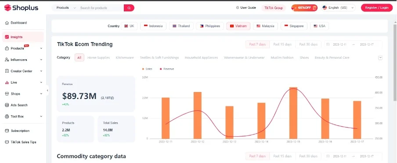The width and height of the screenshot is (397, 163).
Task: Click the 2023-12-15 sales bar
Action: coord(293,113)
